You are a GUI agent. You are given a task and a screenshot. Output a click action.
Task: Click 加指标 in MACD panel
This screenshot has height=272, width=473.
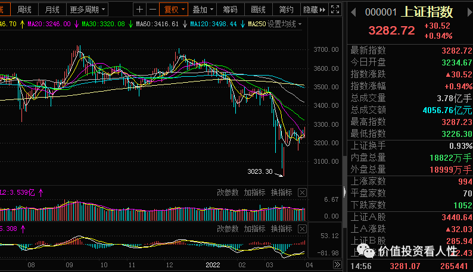pos(254,229)
